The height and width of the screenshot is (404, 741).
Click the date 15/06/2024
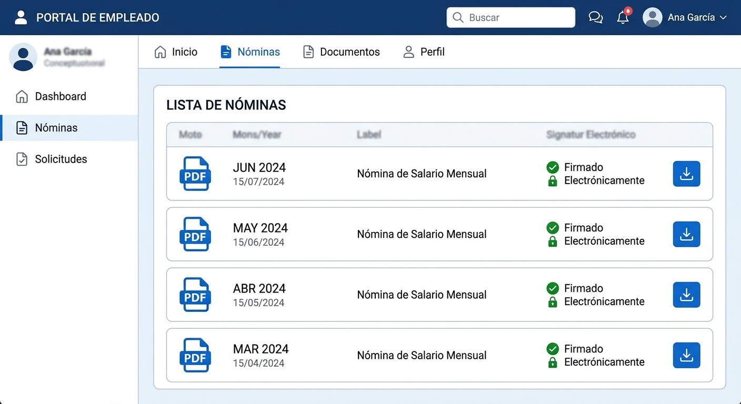coord(258,243)
